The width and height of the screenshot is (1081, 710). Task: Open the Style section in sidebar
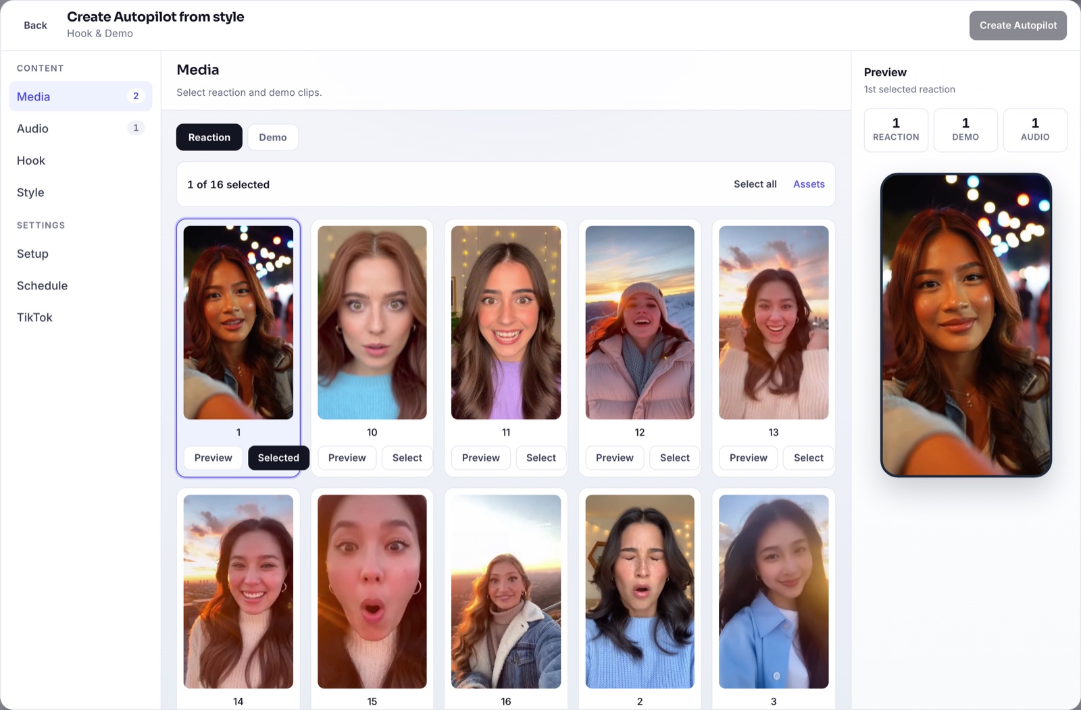[x=80, y=192]
